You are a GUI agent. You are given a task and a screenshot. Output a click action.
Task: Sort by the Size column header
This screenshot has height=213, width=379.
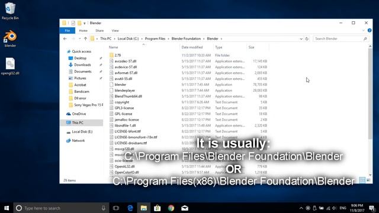coord(258,47)
